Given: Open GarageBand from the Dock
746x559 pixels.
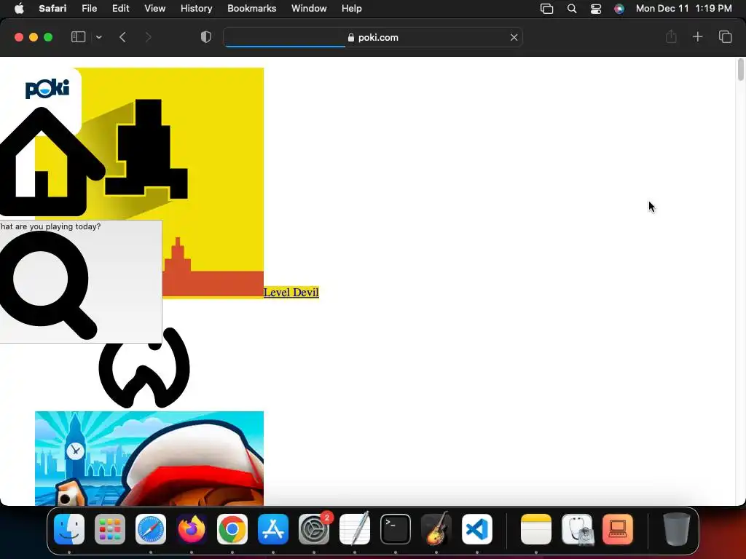Looking at the screenshot, I should coord(436,529).
